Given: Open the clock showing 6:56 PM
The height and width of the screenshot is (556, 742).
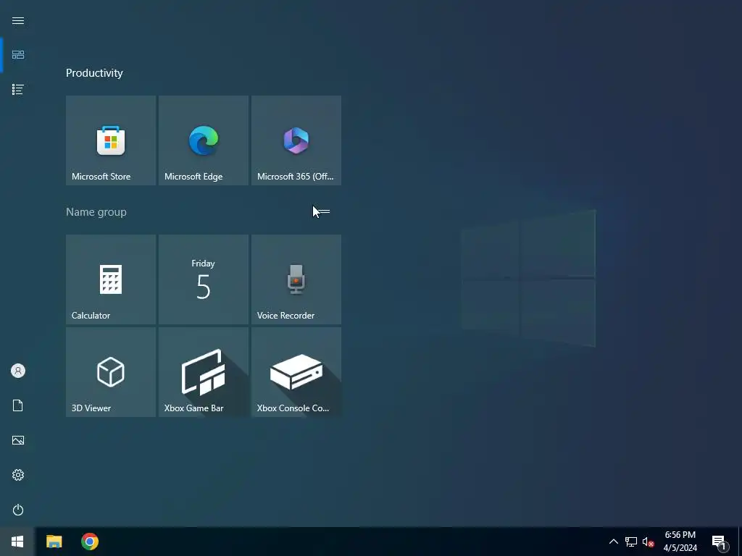Looking at the screenshot, I should coord(680,542).
